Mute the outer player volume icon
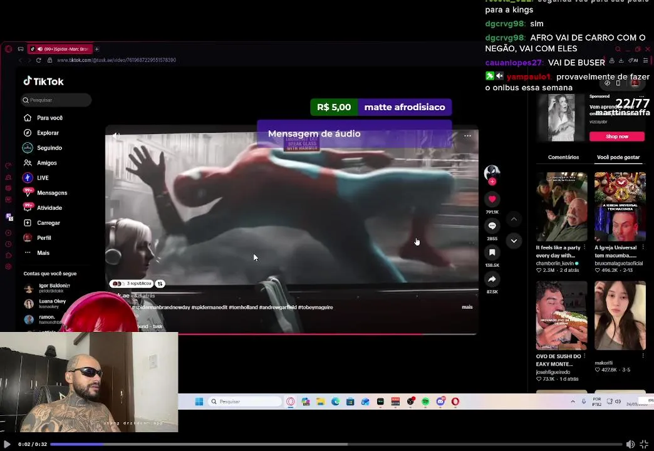The image size is (654, 451). [x=630, y=444]
